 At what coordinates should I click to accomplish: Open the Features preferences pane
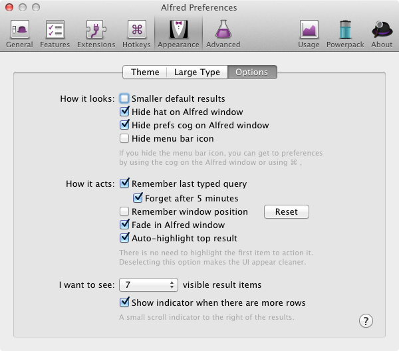[x=55, y=34]
